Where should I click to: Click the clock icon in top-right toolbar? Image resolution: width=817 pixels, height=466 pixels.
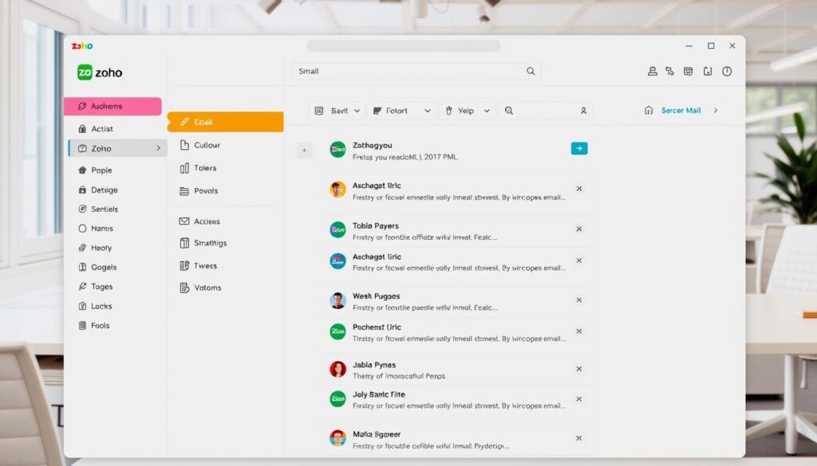point(727,71)
